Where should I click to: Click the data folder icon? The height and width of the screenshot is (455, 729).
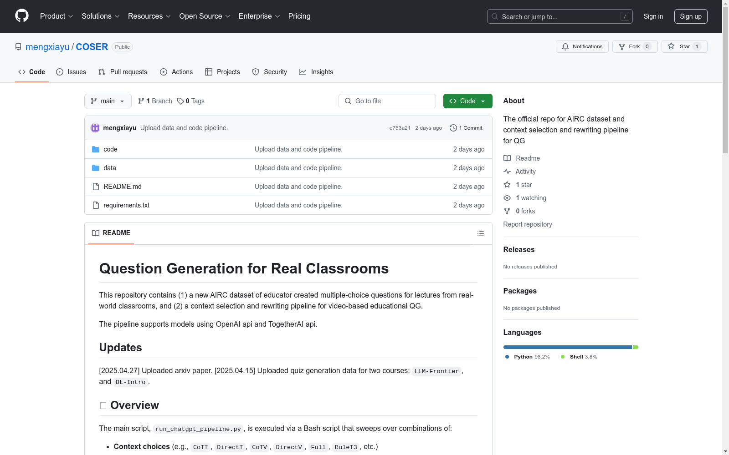point(96,168)
